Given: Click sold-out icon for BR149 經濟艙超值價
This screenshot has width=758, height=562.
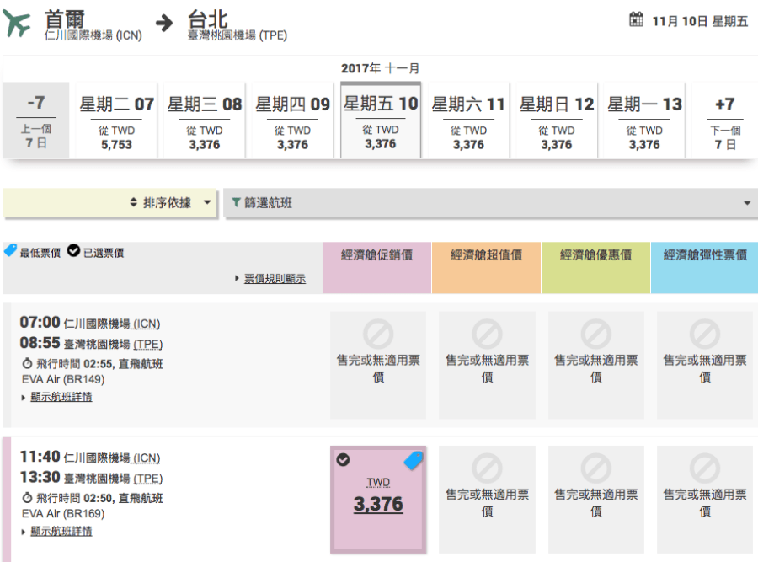Looking at the screenshot, I should pos(487,334).
